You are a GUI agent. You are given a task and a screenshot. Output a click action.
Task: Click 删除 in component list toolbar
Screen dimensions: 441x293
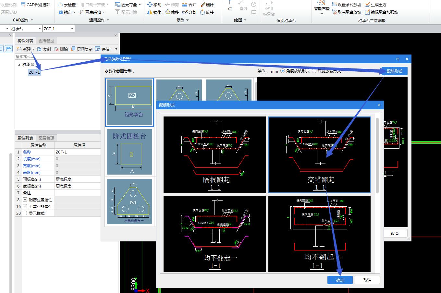[x=61, y=49]
